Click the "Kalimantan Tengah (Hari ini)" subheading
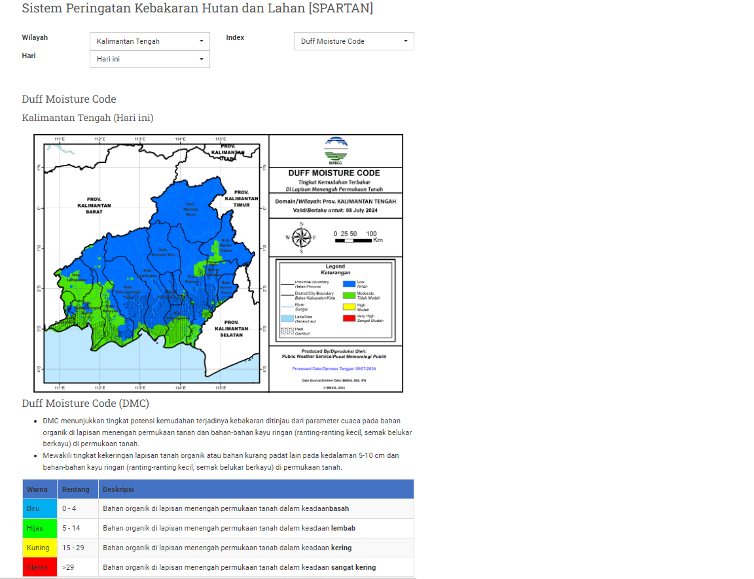The image size is (754, 579). 88,118
